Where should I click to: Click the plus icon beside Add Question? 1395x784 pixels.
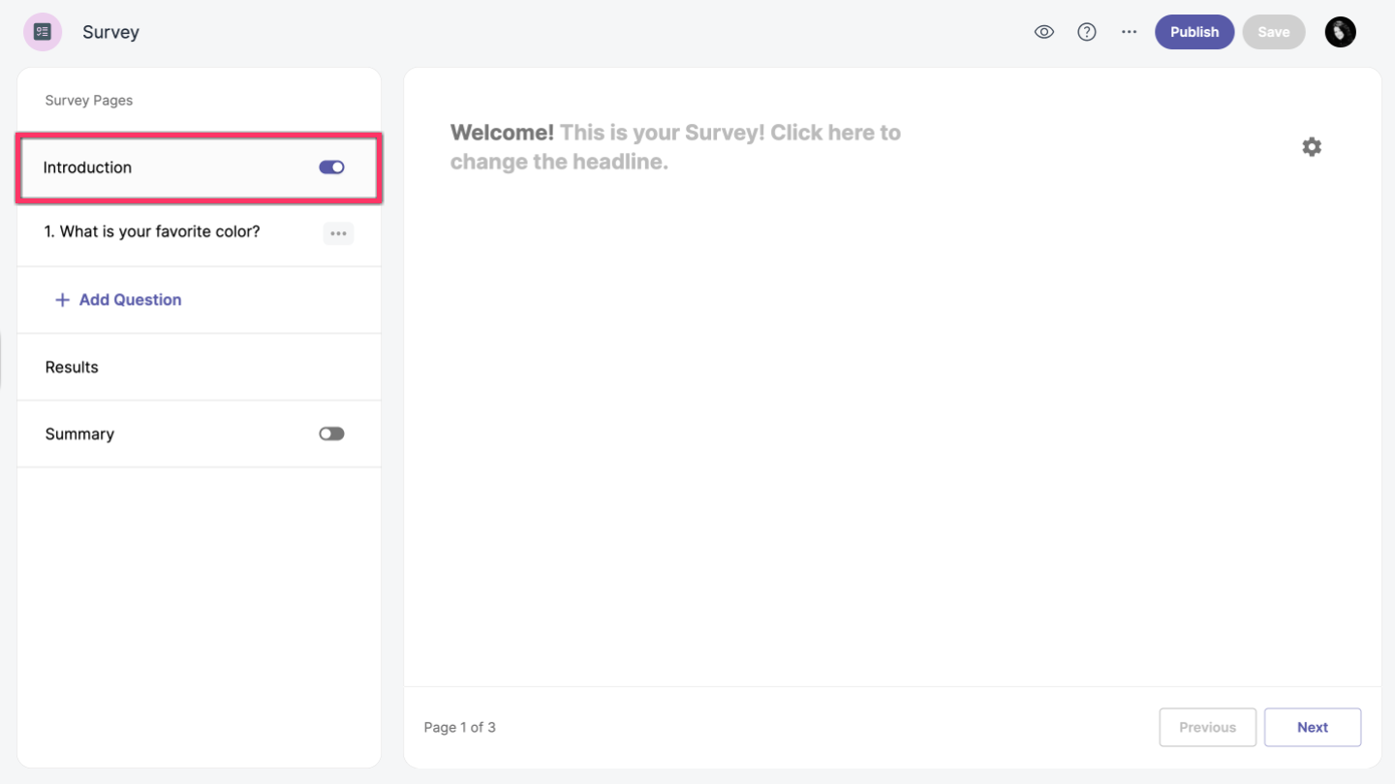tap(62, 300)
